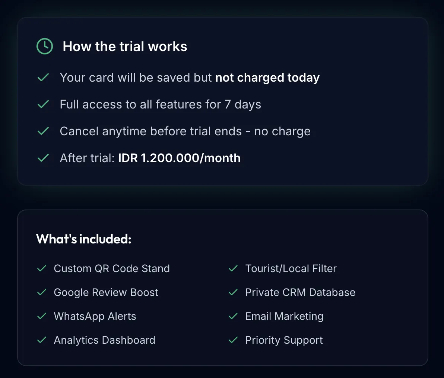Click checkmark beside Priority Support
Viewport: 444px width, 378px height.
pos(233,340)
